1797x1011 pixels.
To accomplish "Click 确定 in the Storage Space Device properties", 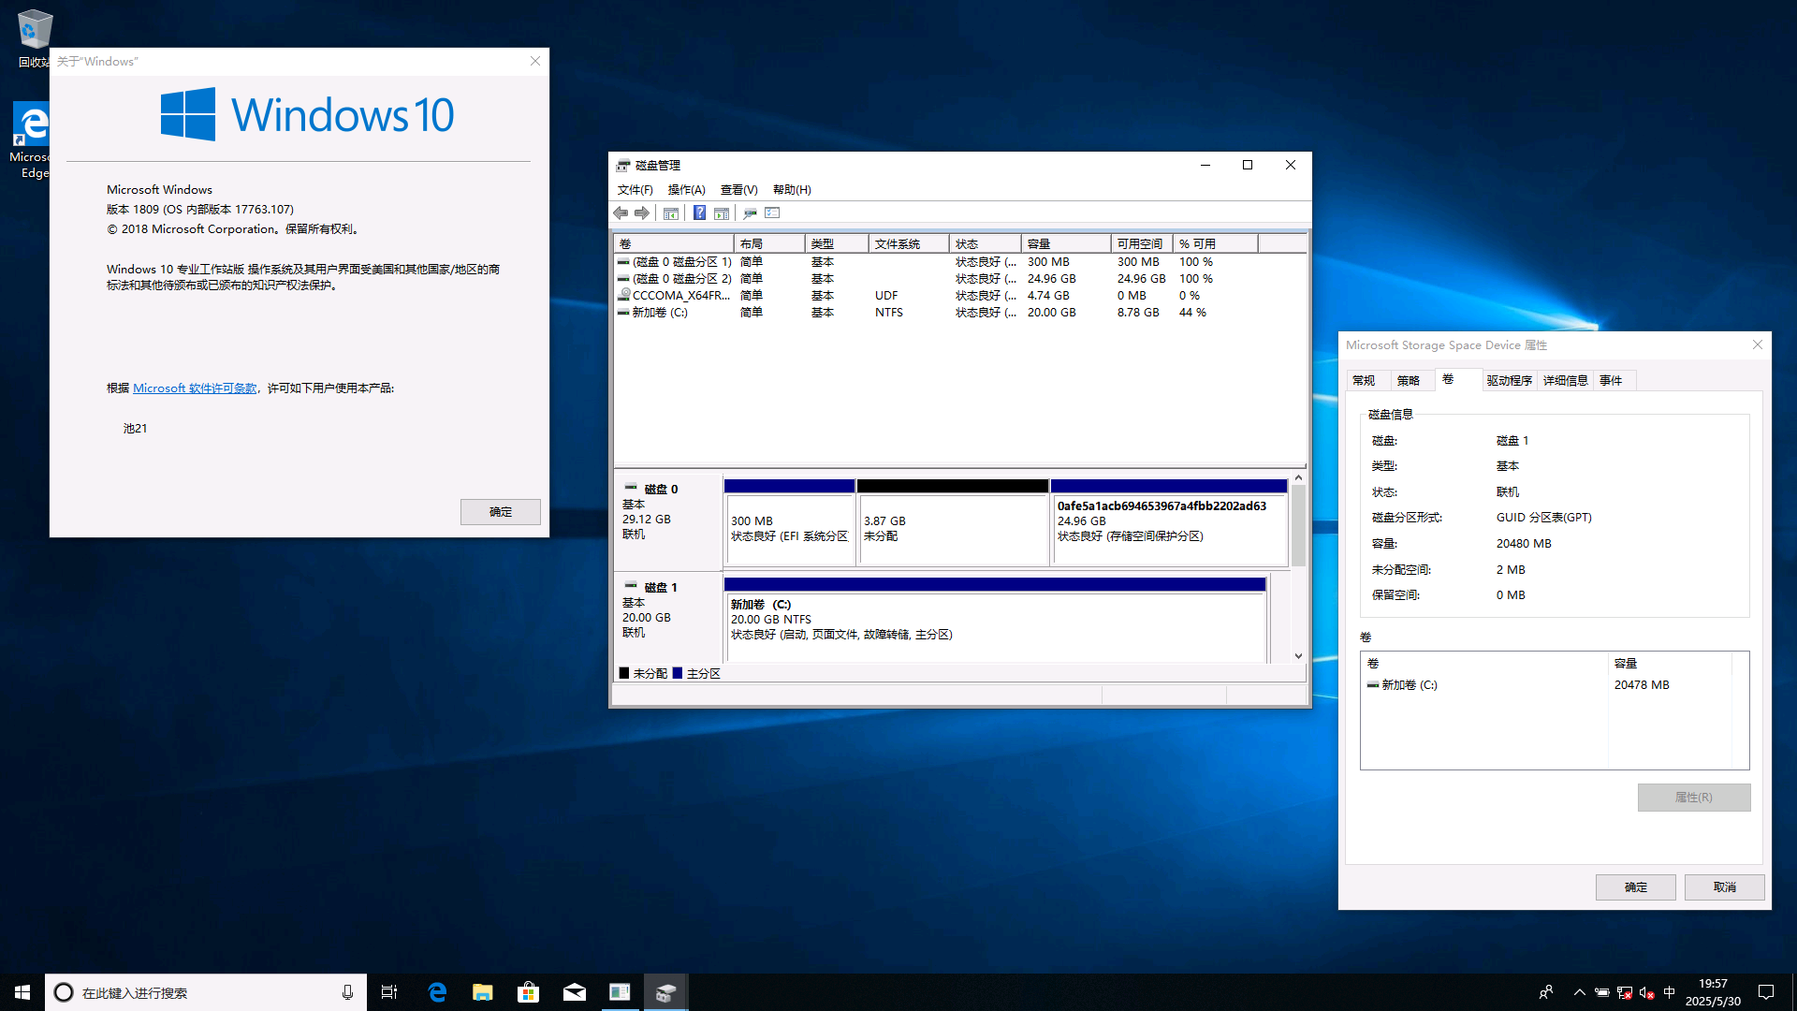I will 1636,887.
